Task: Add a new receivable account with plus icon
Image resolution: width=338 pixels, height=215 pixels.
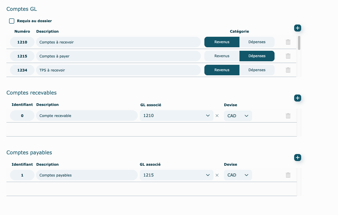Action: [297, 98]
